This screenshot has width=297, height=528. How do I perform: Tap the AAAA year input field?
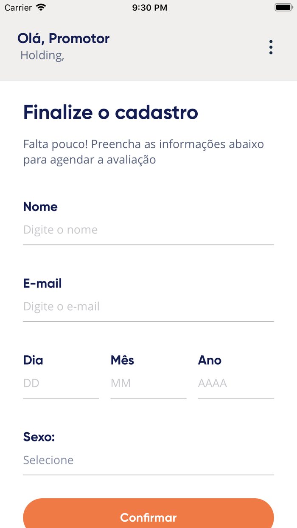tap(235, 383)
